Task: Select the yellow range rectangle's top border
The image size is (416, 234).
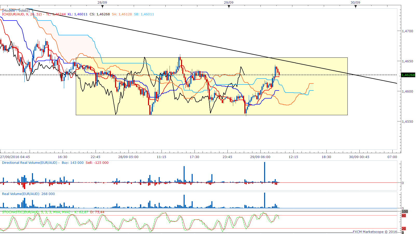Action: (x=212, y=58)
